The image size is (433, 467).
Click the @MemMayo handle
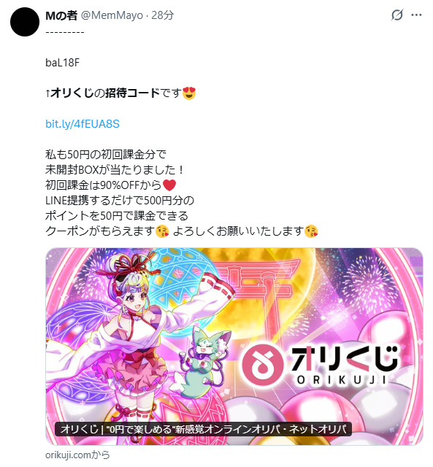tap(112, 15)
